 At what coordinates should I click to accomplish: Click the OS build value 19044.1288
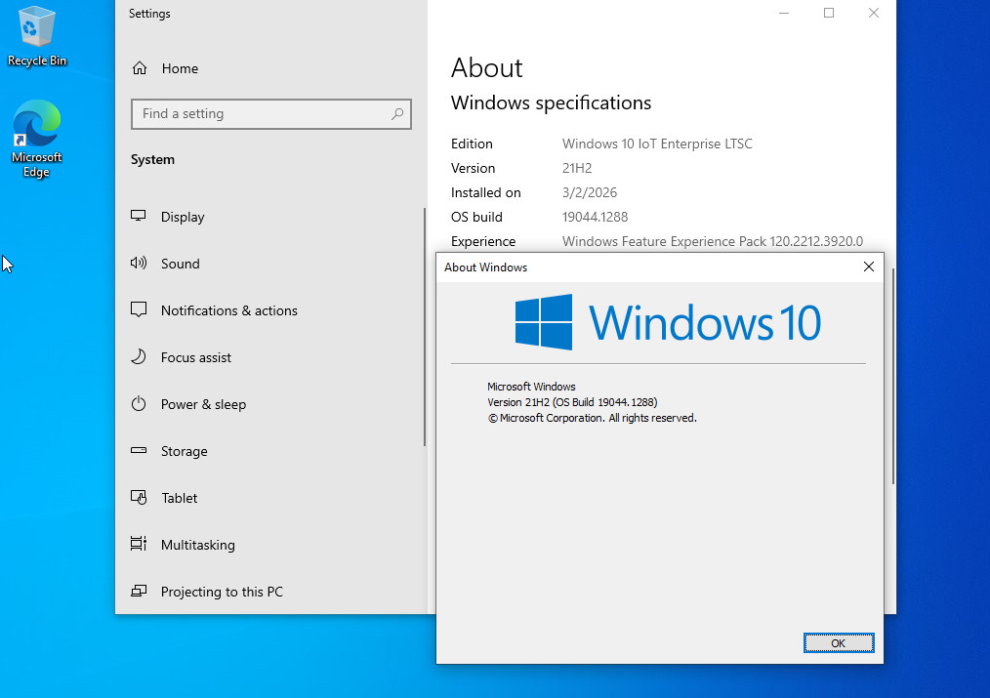point(595,217)
